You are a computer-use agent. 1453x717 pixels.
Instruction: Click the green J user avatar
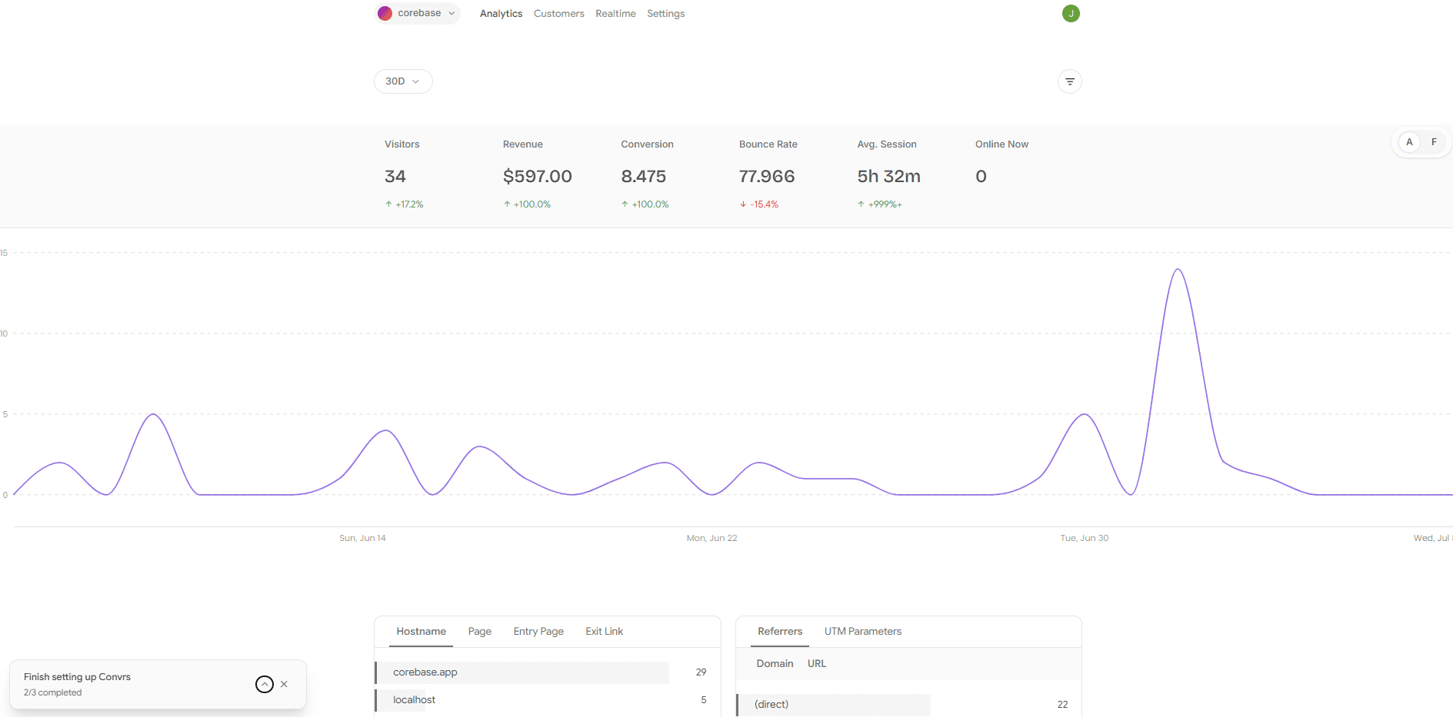pyautogui.click(x=1071, y=13)
